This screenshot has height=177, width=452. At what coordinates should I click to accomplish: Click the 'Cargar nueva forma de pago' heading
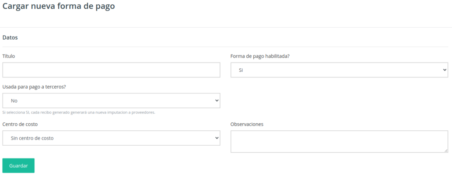(59, 6)
